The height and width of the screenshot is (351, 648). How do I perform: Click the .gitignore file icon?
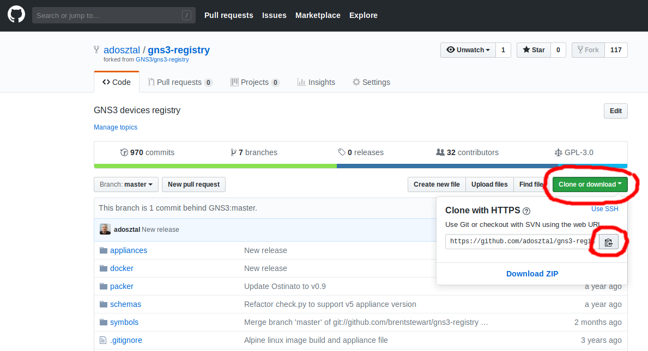coord(103,340)
